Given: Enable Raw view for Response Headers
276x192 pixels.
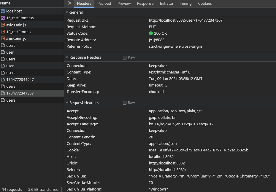Looking at the screenshot, I should pyautogui.click(x=125, y=57).
